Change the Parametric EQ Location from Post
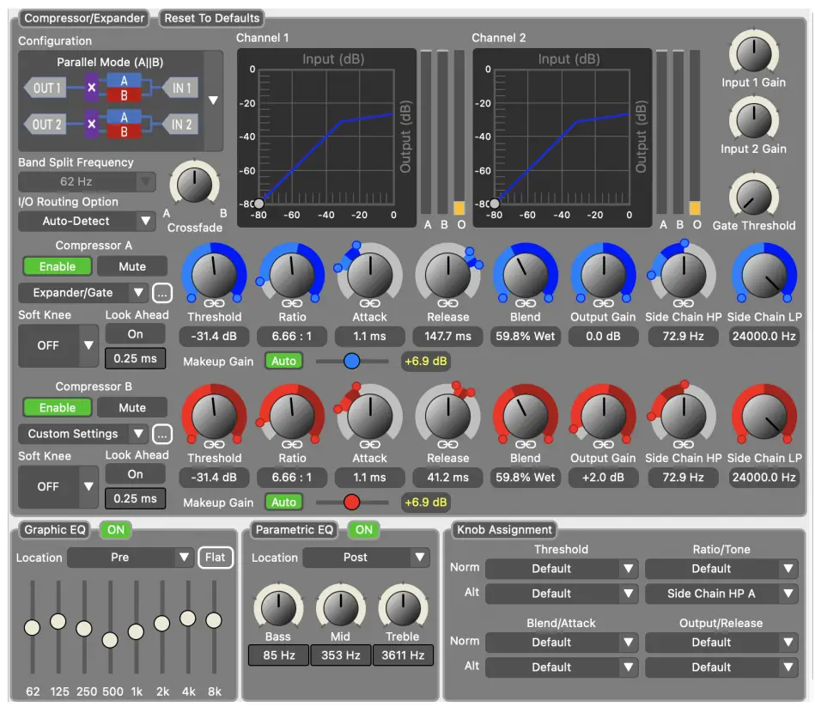This screenshot has height=707, width=815. [x=366, y=558]
